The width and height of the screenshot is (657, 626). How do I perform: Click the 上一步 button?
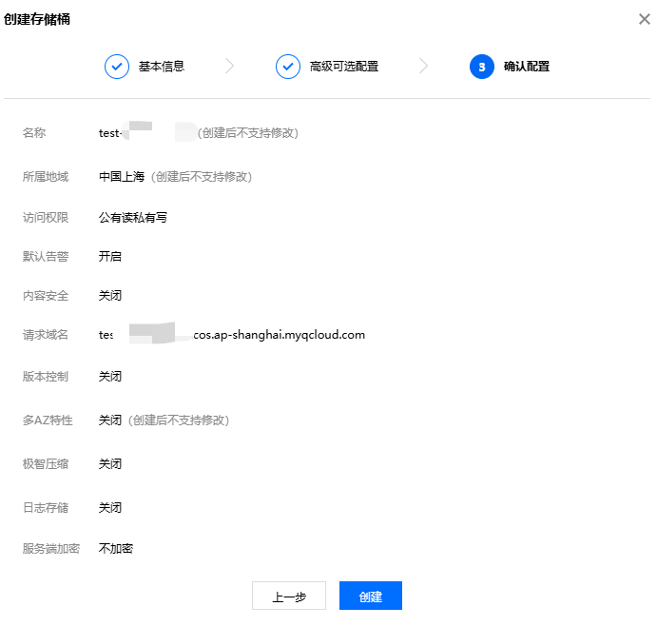(x=289, y=596)
